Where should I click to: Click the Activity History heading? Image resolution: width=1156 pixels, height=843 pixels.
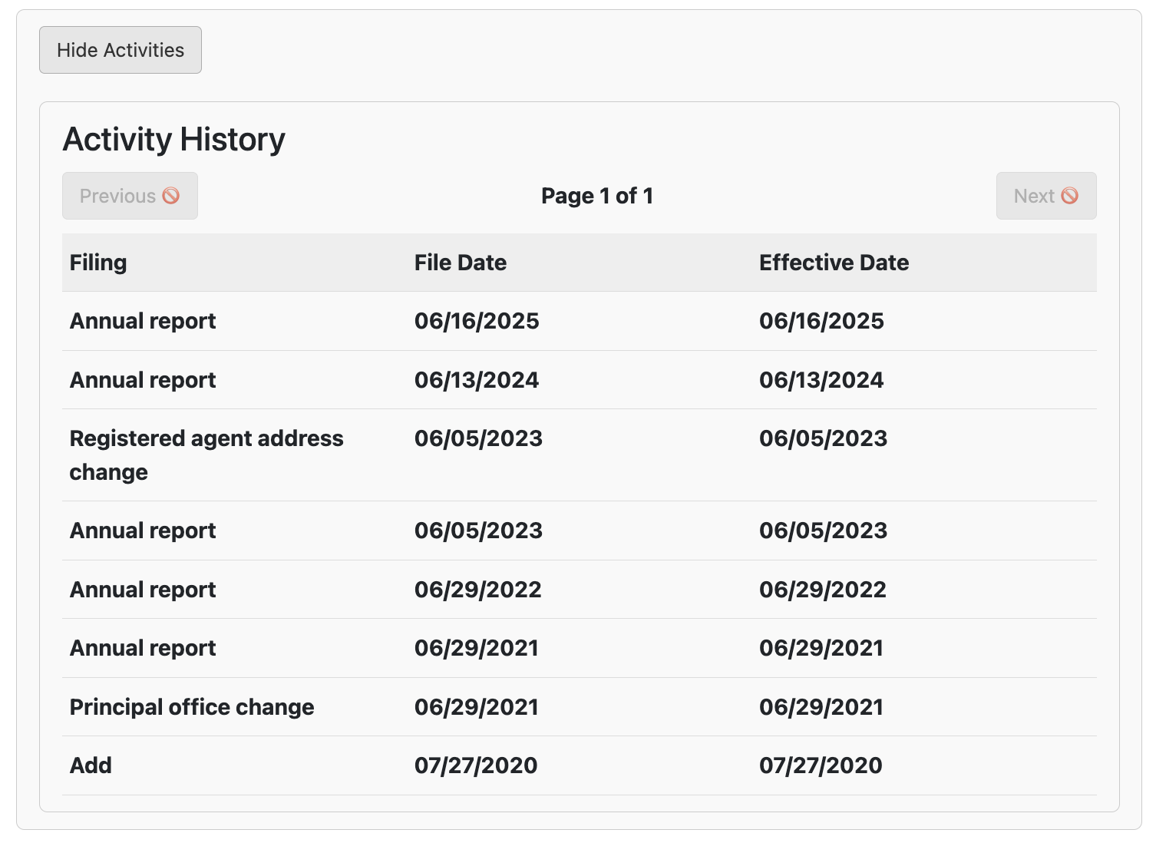tap(173, 139)
